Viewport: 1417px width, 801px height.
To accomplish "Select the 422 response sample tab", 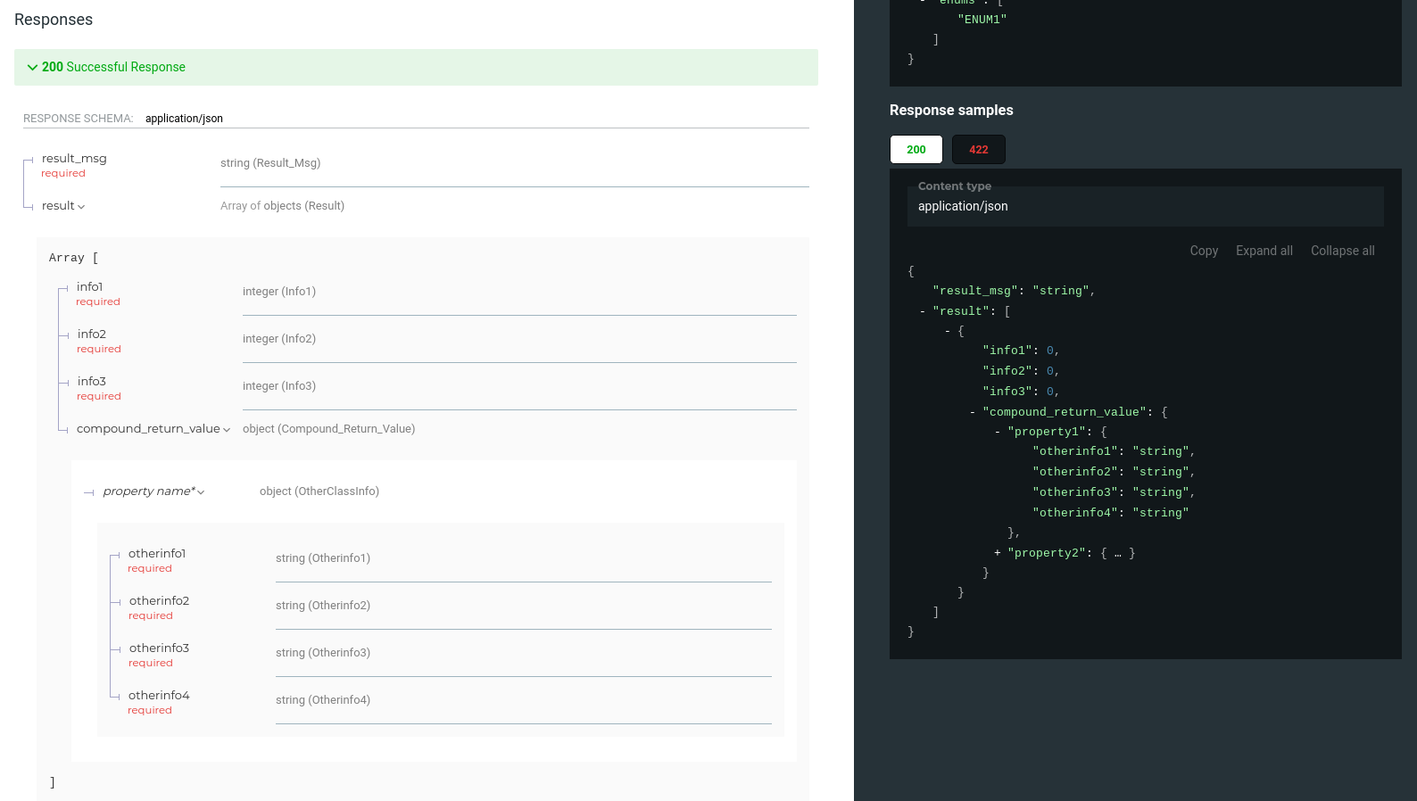I will (x=979, y=150).
